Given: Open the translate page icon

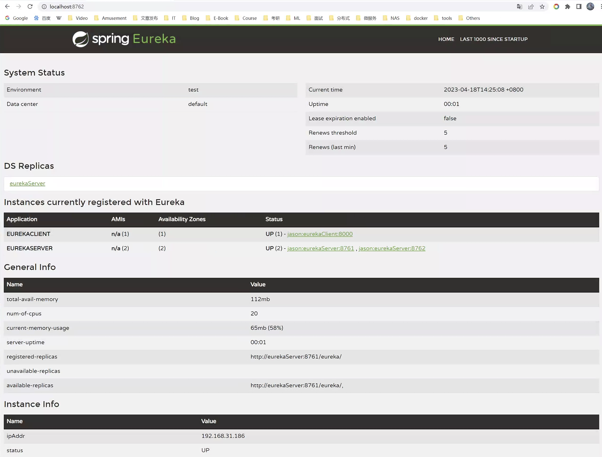Looking at the screenshot, I should point(519,7).
